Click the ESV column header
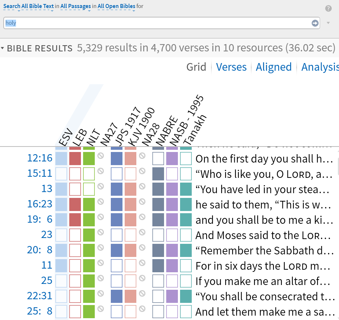 tap(66, 137)
